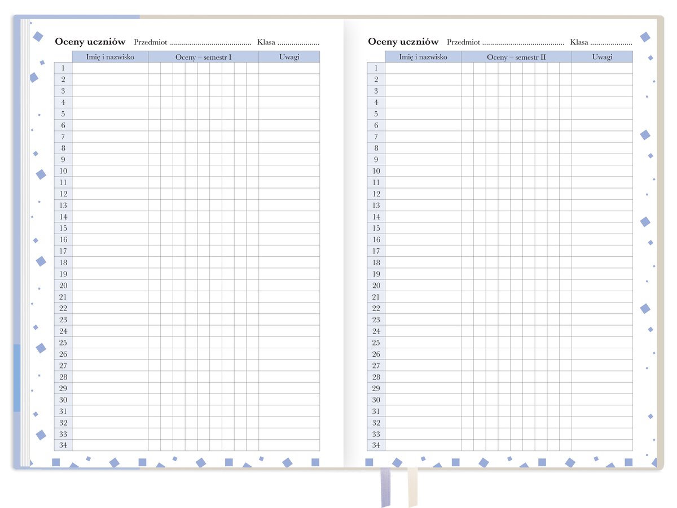Select "Imię i nazwisko" header on left page
Image resolution: width=677 pixels, height=508 pixels.
110,57
